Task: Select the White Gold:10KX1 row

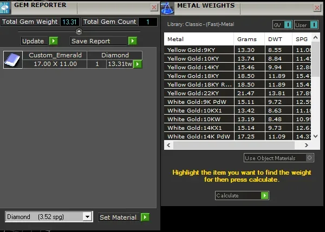Action: (238, 110)
